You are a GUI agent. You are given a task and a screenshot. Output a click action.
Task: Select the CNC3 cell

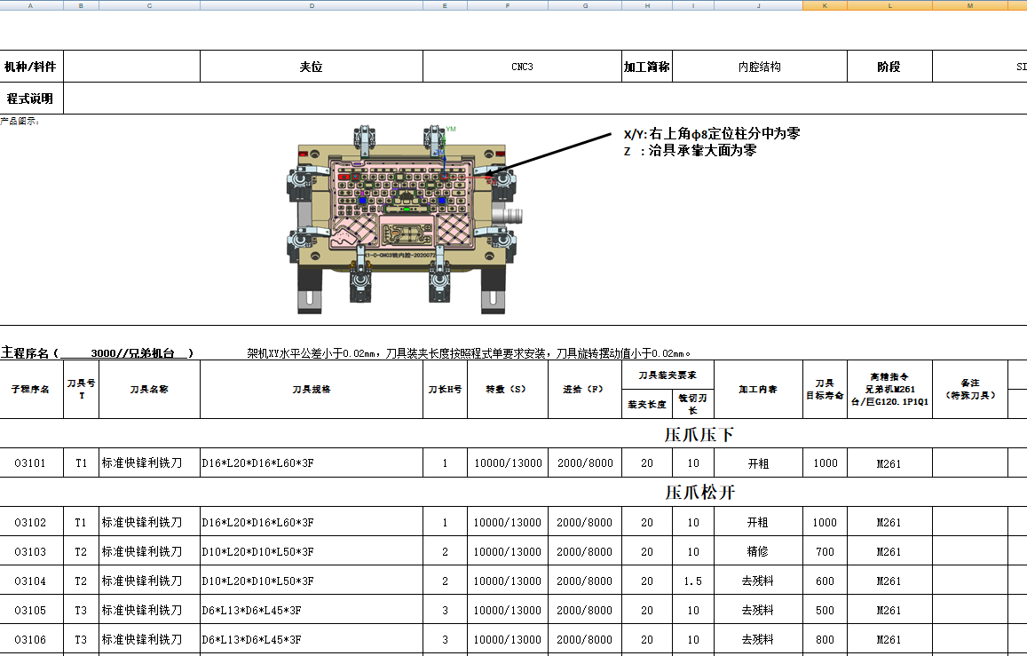(522, 67)
